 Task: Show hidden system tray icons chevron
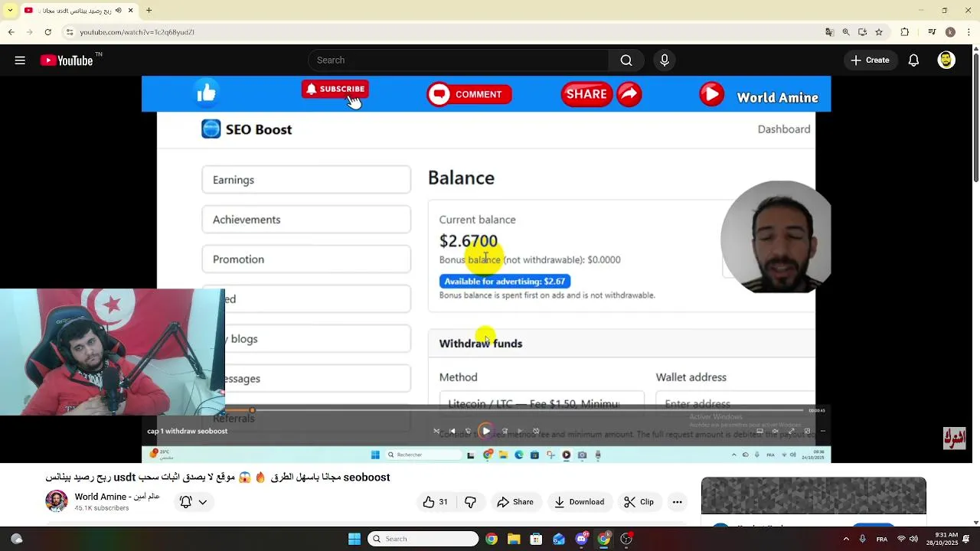coord(846,539)
